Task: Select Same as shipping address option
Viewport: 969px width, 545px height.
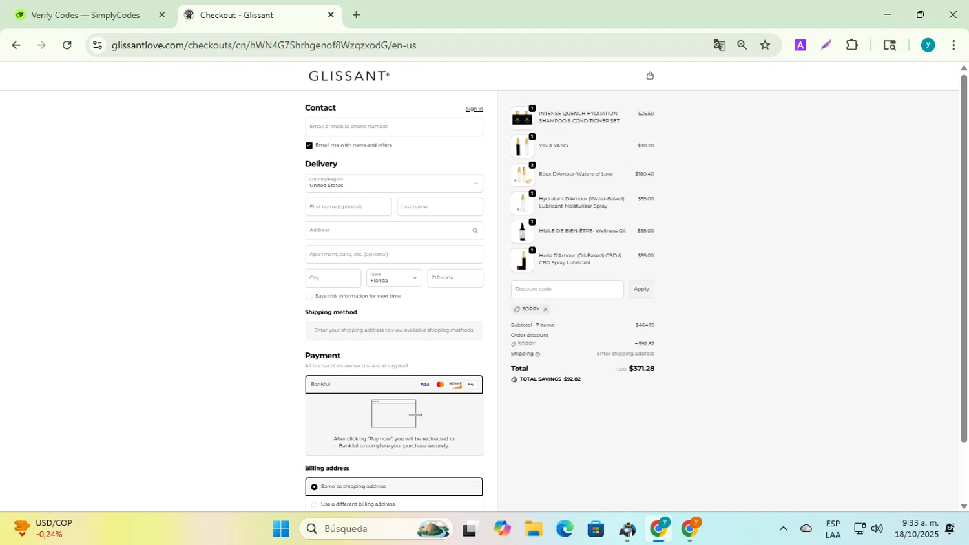Action: point(394,487)
